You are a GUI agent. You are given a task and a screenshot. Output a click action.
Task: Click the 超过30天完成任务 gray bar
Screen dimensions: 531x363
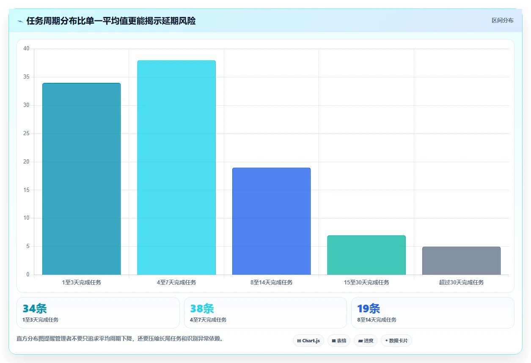(461, 261)
